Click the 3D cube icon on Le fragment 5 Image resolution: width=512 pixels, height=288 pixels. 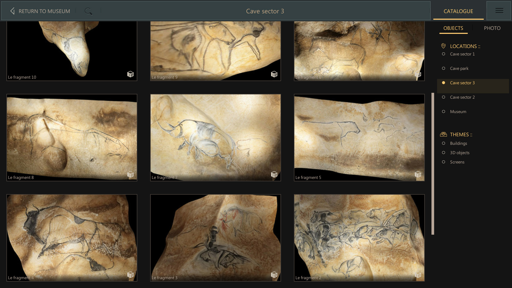pyautogui.click(x=418, y=174)
